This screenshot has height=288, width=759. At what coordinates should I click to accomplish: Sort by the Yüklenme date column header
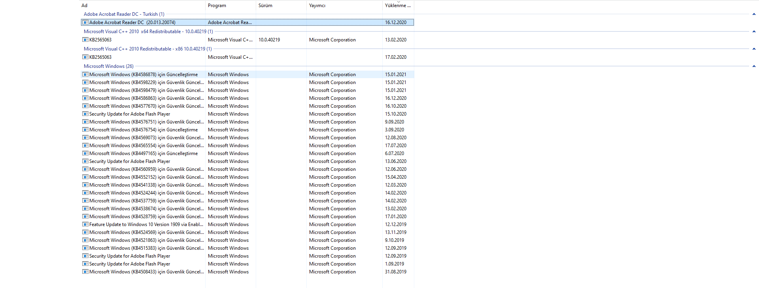click(x=398, y=6)
